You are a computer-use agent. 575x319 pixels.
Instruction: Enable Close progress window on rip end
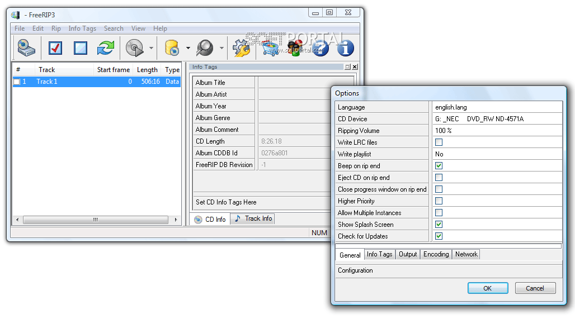439,189
